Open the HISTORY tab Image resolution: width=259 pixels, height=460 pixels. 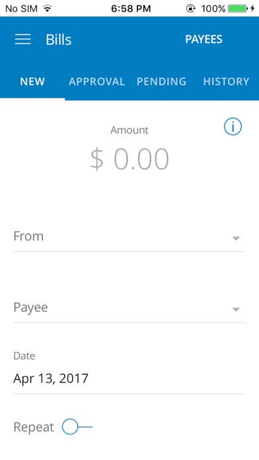click(226, 81)
